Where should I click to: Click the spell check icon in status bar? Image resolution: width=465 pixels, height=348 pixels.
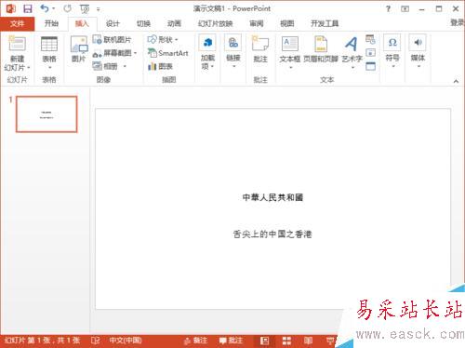pyautogui.click(x=95, y=341)
